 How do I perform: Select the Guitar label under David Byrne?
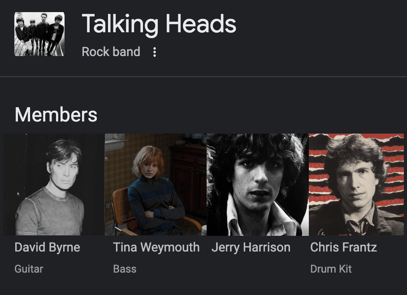pyautogui.click(x=29, y=269)
